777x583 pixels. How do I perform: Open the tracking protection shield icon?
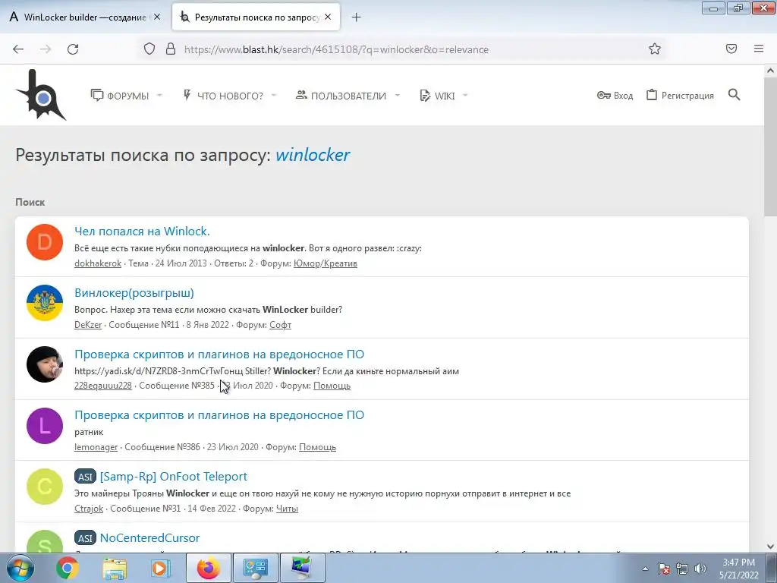click(149, 49)
